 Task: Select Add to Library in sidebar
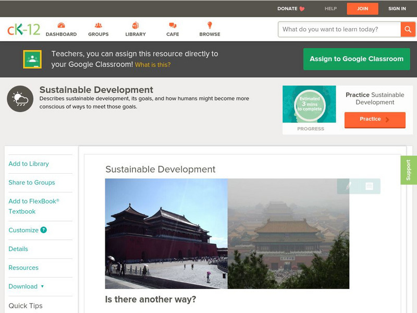pyautogui.click(x=29, y=164)
